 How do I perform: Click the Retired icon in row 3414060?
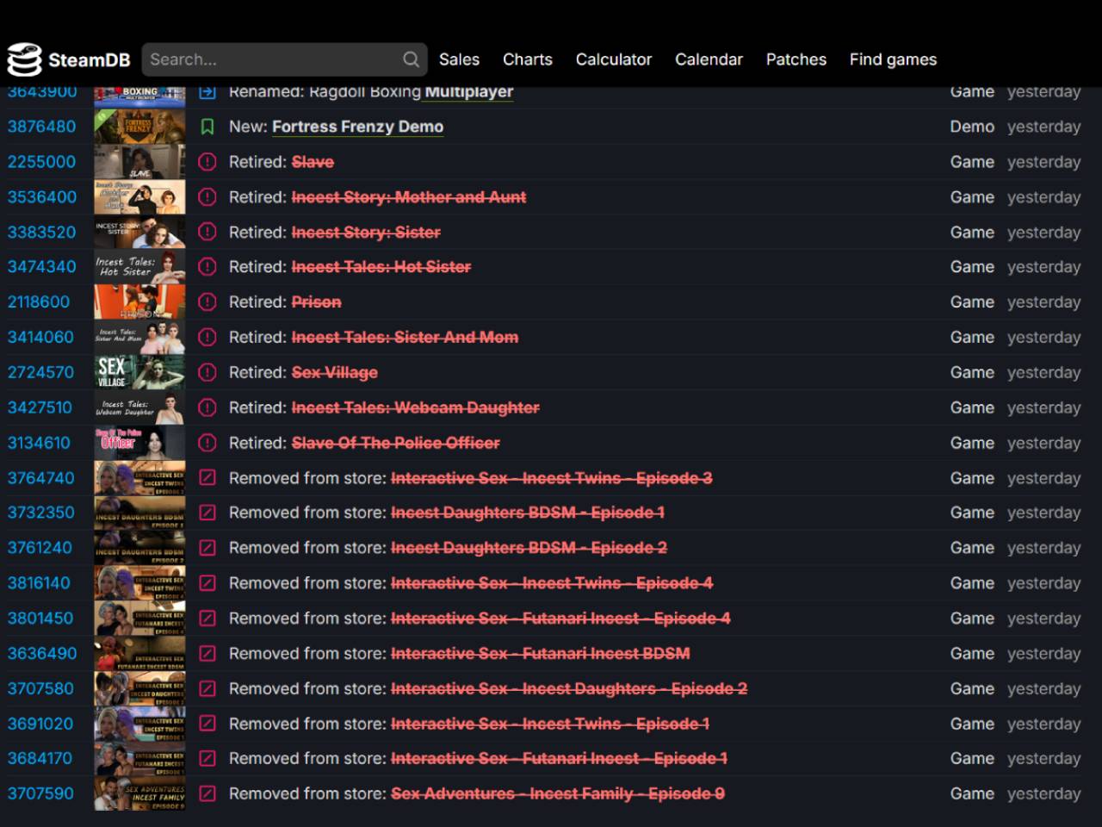207,338
